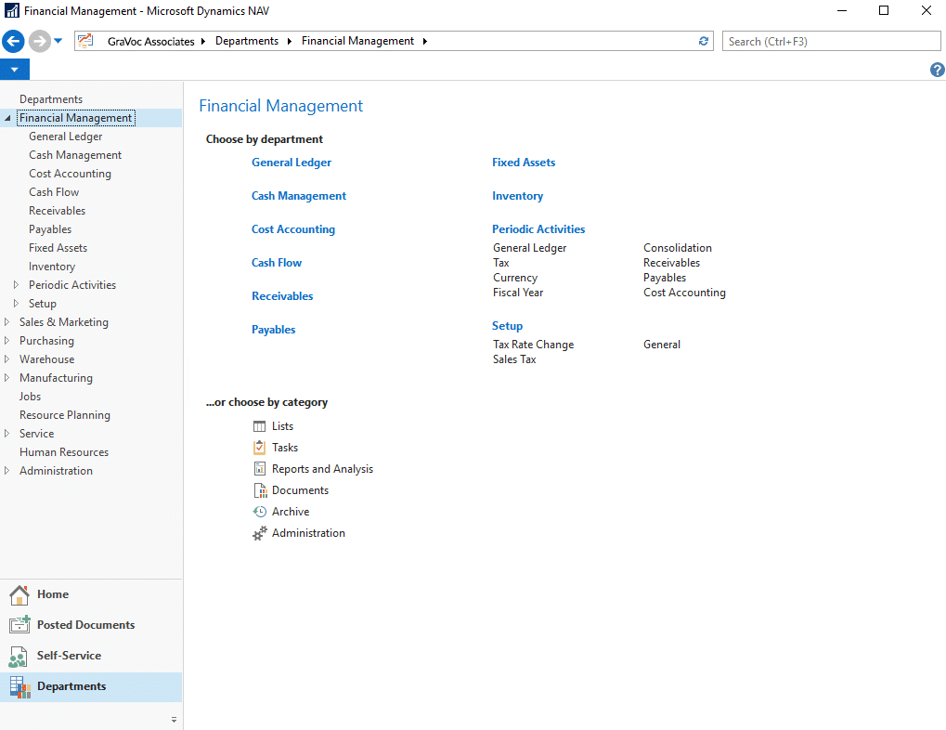Open the blue application menu dropdown
Viewport: 946px width, 730px height.
(15, 70)
